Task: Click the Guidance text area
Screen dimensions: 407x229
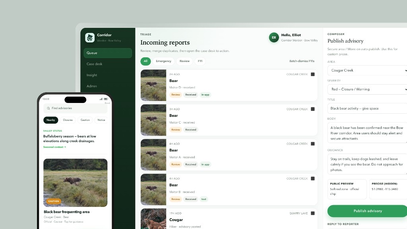Action: [367, 164]
